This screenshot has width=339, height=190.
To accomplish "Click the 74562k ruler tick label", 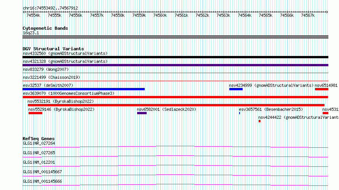I will (x=202, y=15).
